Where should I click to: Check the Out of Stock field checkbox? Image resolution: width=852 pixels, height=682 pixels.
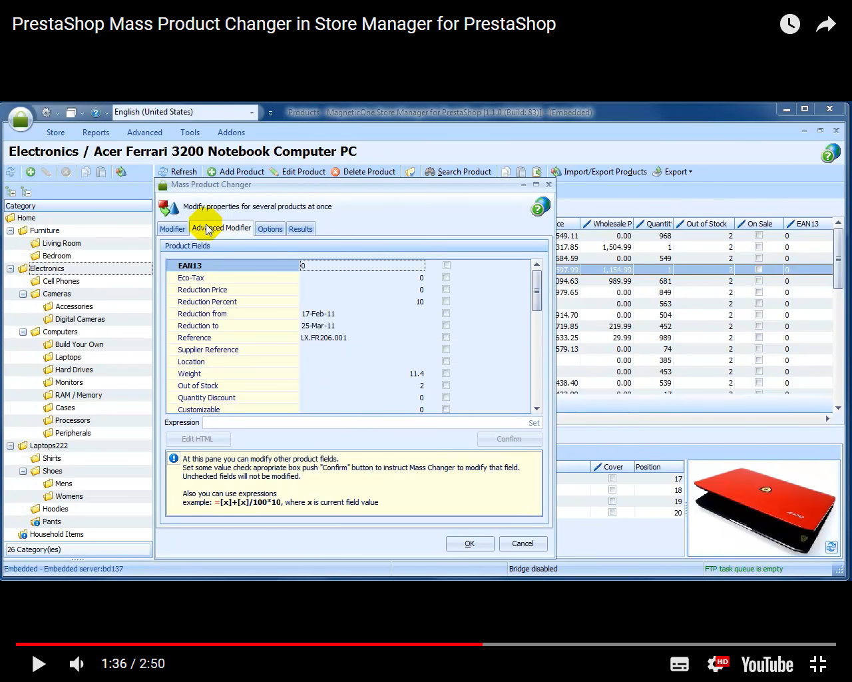coord(446,386)
